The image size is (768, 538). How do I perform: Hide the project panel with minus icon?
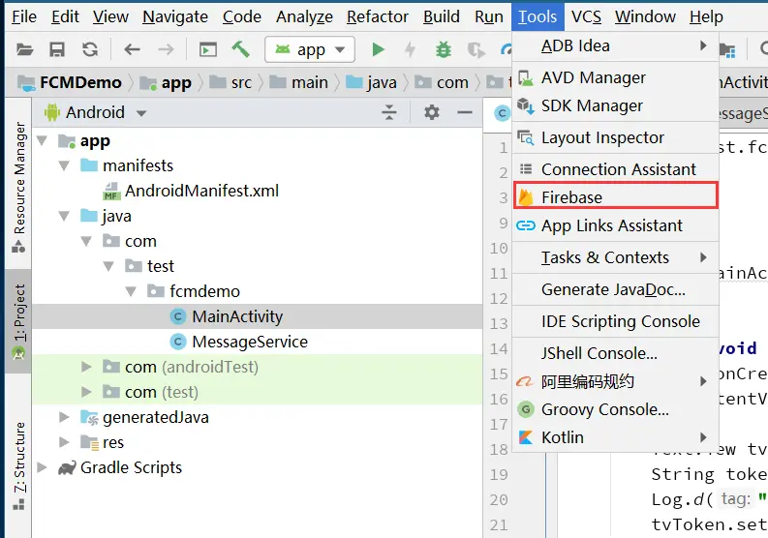464,112
